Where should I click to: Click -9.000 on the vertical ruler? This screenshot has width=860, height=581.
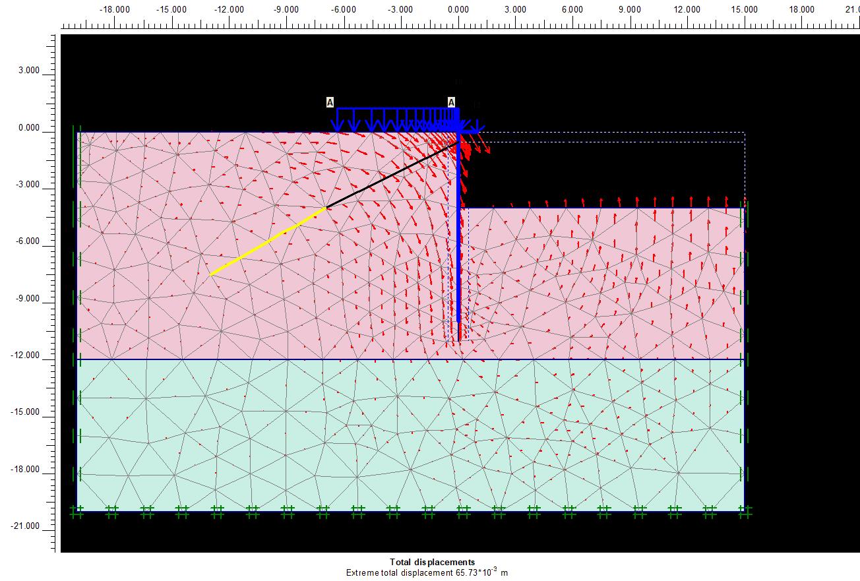coord(27,299)
